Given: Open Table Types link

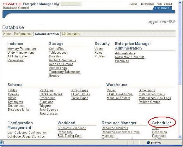Looking at the screenshot, I should [x=80, y=98].
